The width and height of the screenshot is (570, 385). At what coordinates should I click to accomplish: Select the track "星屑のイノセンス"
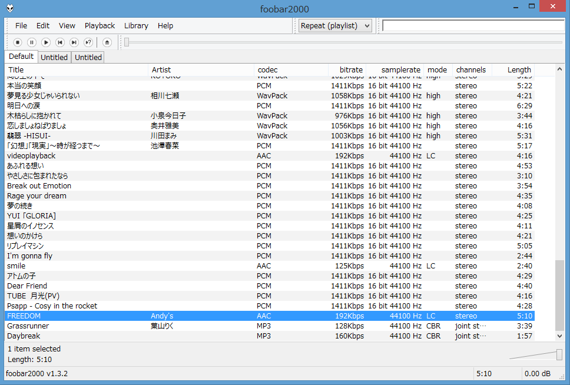point(269,226)
